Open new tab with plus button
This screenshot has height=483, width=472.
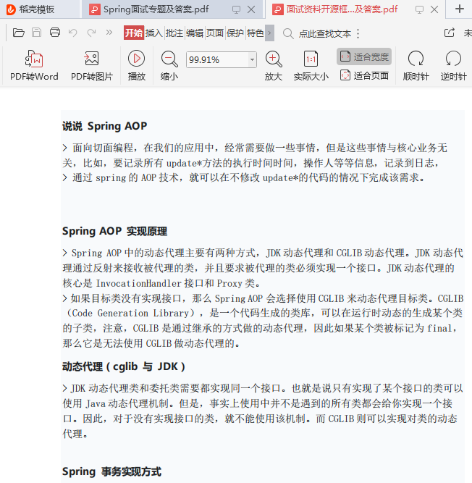coord(459,9)
